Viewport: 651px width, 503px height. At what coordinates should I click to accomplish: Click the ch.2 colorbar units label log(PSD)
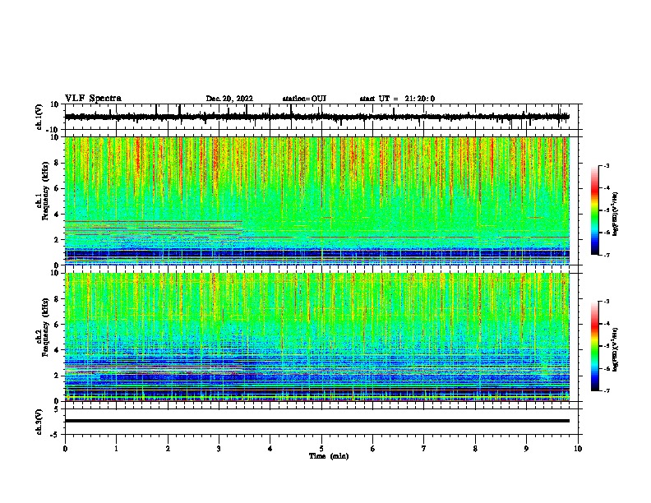pos(616,349)
